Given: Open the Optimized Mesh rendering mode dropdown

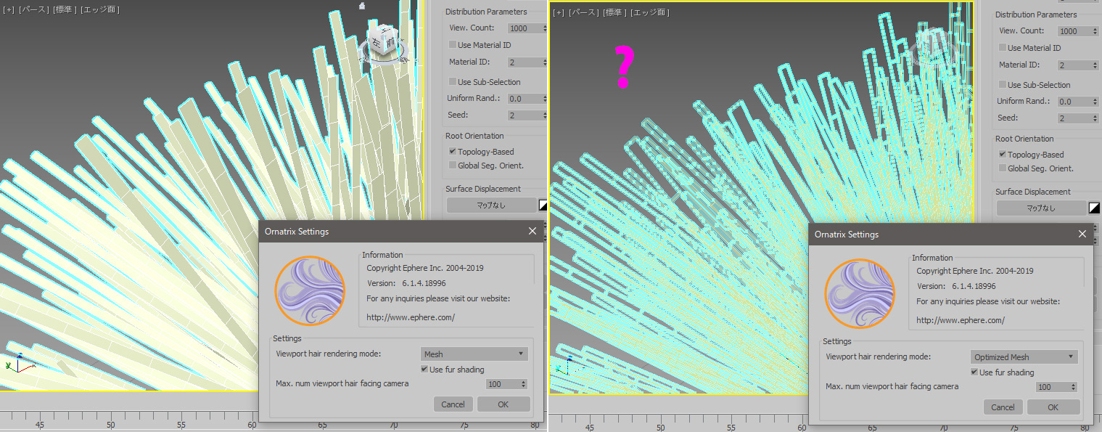Looking at the screenshot, I should (1024, 357).
